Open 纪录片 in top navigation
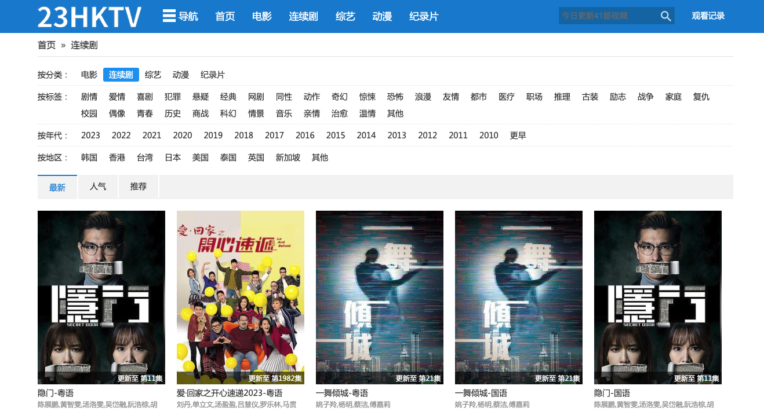 pyautogui.click(x=424, y=16)
